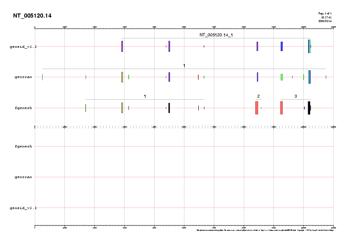This screenshot has height=243, width=345.
Task: Select the leftmost orange exon on fgenesh track
Action: (122, 108)
